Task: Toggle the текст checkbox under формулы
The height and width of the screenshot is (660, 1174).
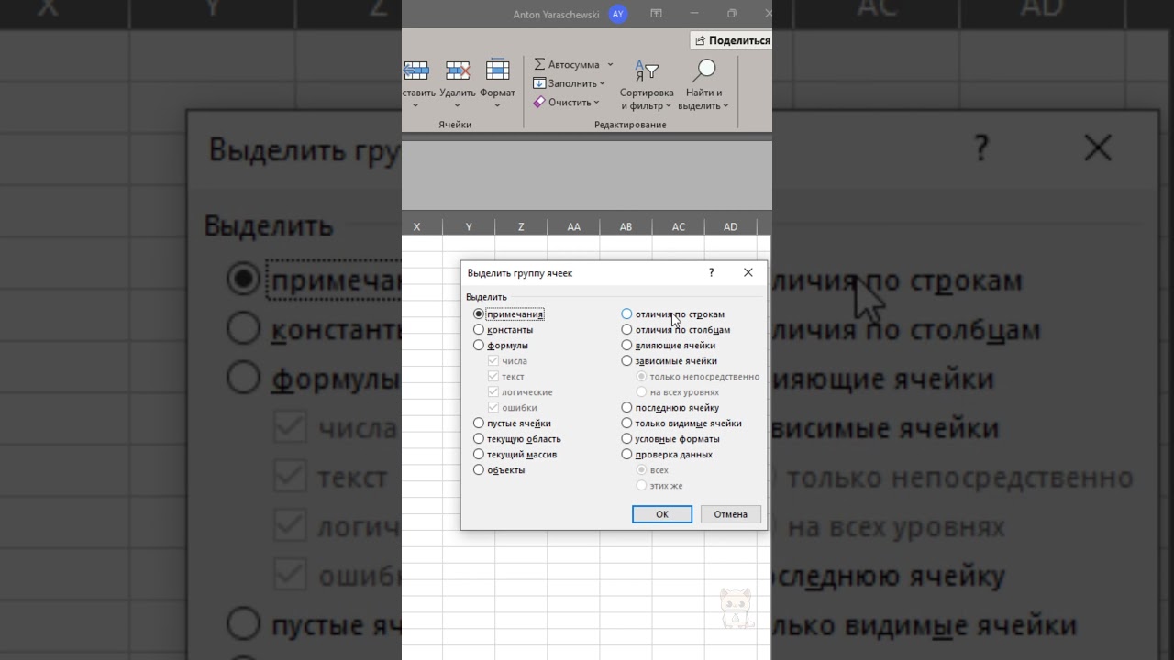Action: point(493,377)
